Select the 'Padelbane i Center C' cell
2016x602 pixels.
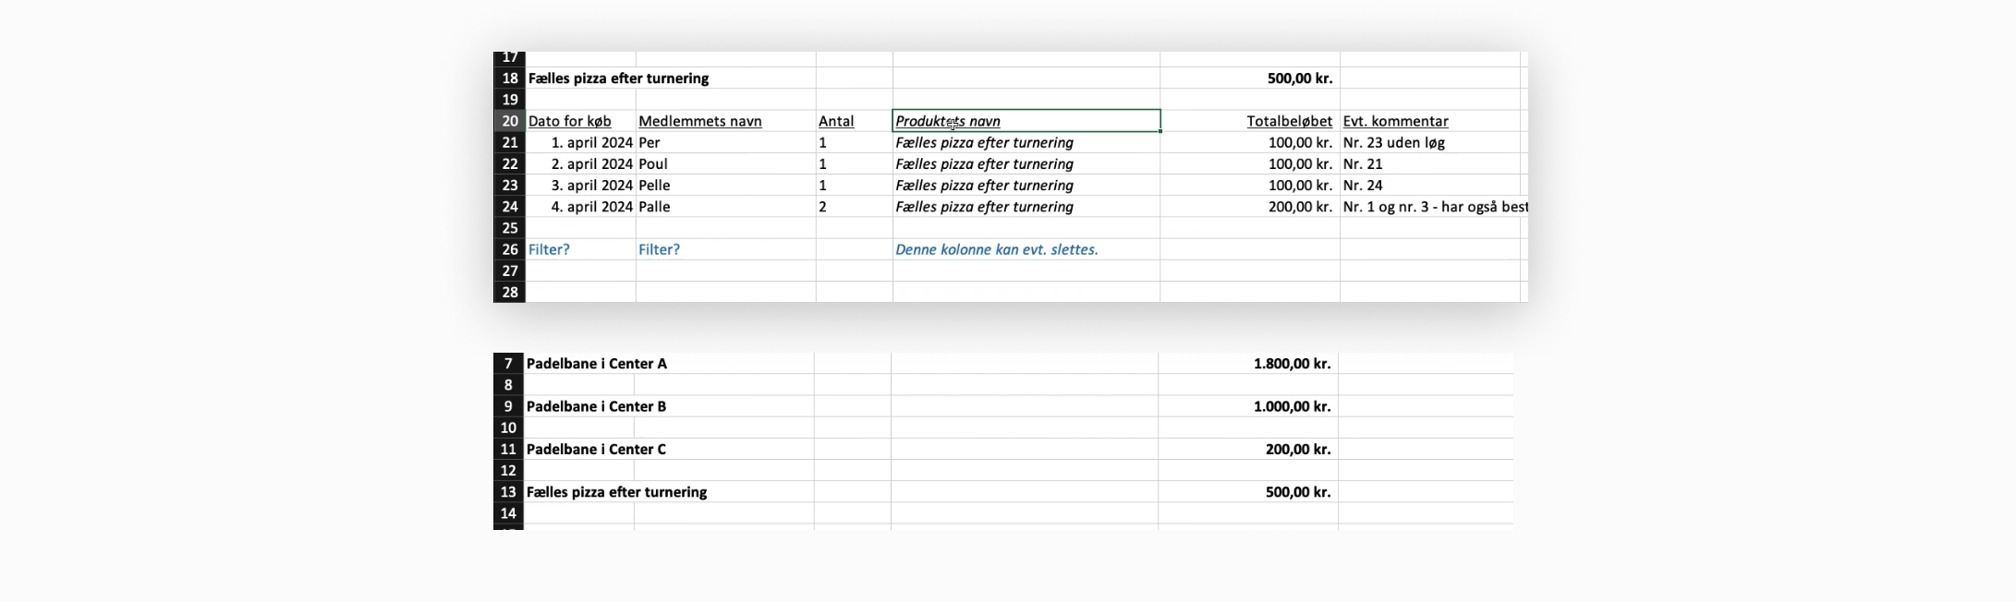(x=596, y=450)
